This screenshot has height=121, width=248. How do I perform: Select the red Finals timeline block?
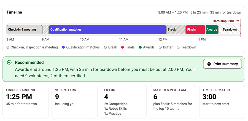(195, 29)
